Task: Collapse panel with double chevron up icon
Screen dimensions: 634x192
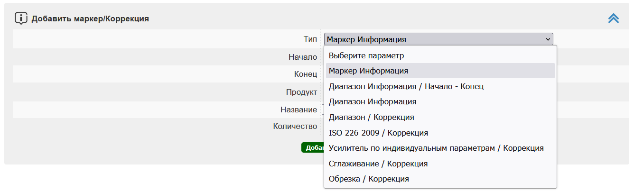Action: tap(614, 18)
